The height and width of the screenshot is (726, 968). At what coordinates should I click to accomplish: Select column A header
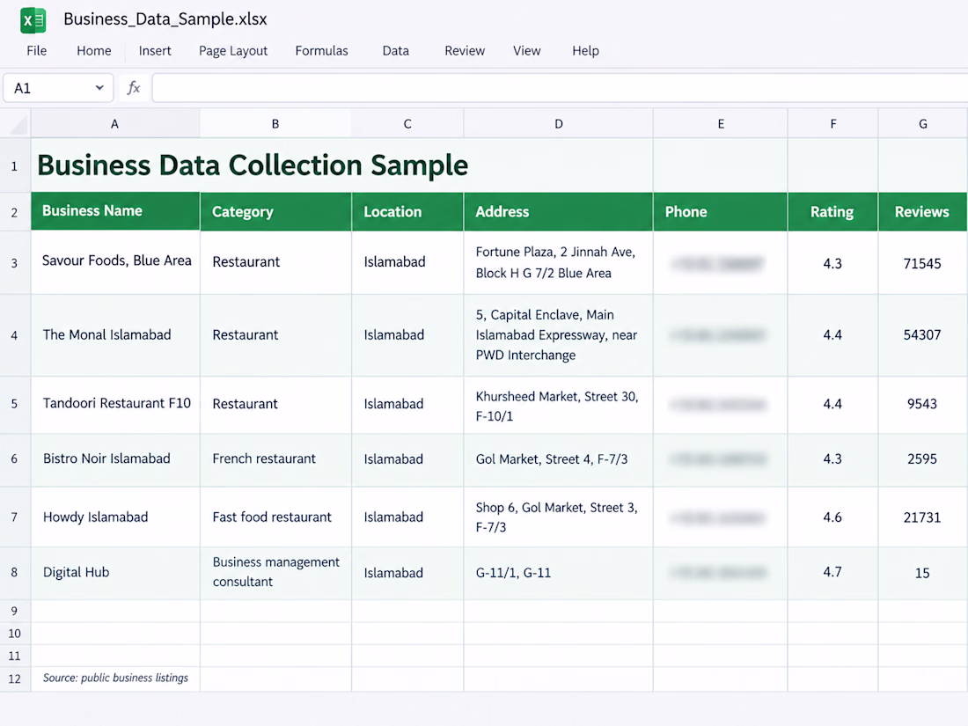(x=114, y=123)
